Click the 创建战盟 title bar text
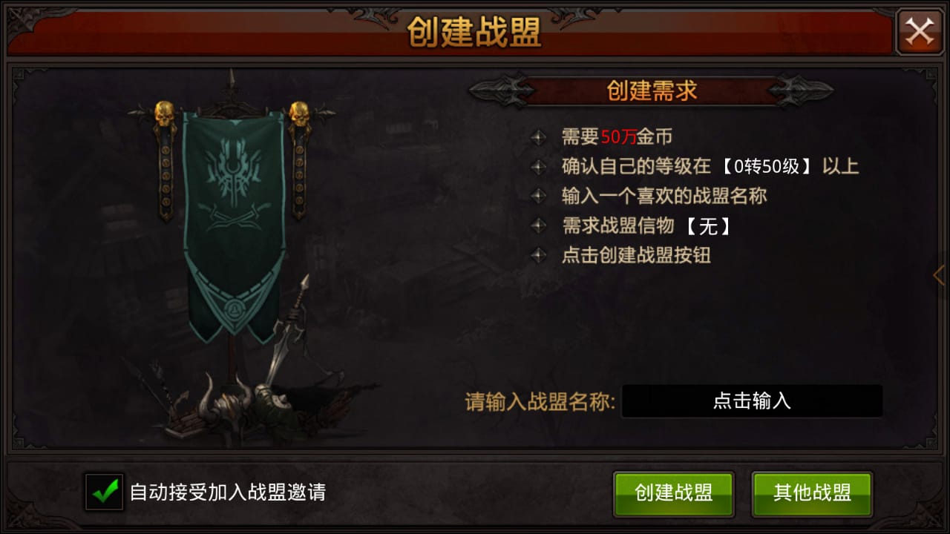950x534 pixels. (474, 32)
